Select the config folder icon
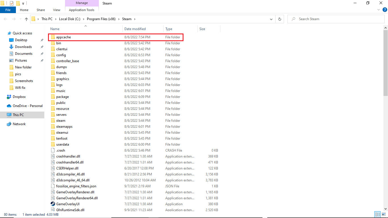Screen dimensions: 388x218 53,55
